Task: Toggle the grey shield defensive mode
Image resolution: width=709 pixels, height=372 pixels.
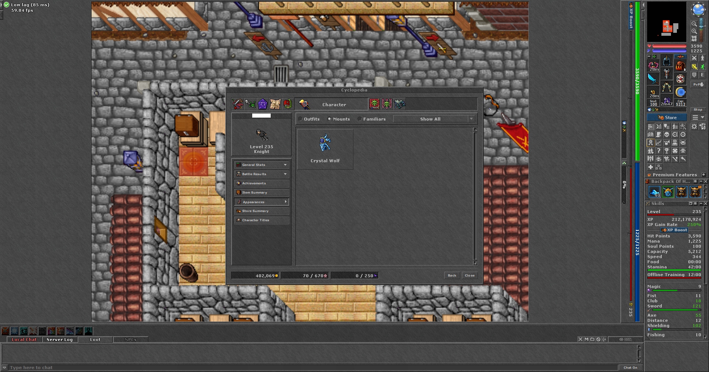Action: (694, 75)
